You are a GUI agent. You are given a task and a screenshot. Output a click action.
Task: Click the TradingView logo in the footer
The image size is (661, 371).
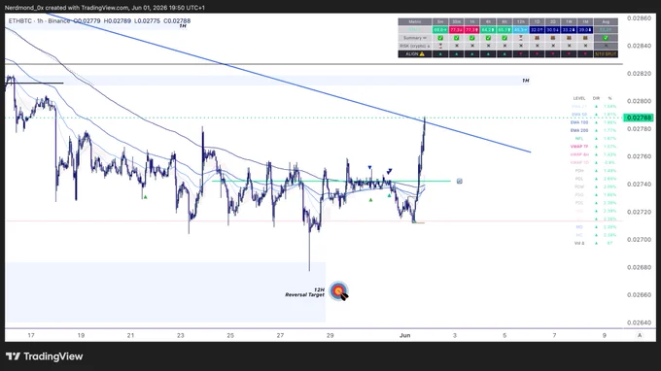click(x=45, y=356)
